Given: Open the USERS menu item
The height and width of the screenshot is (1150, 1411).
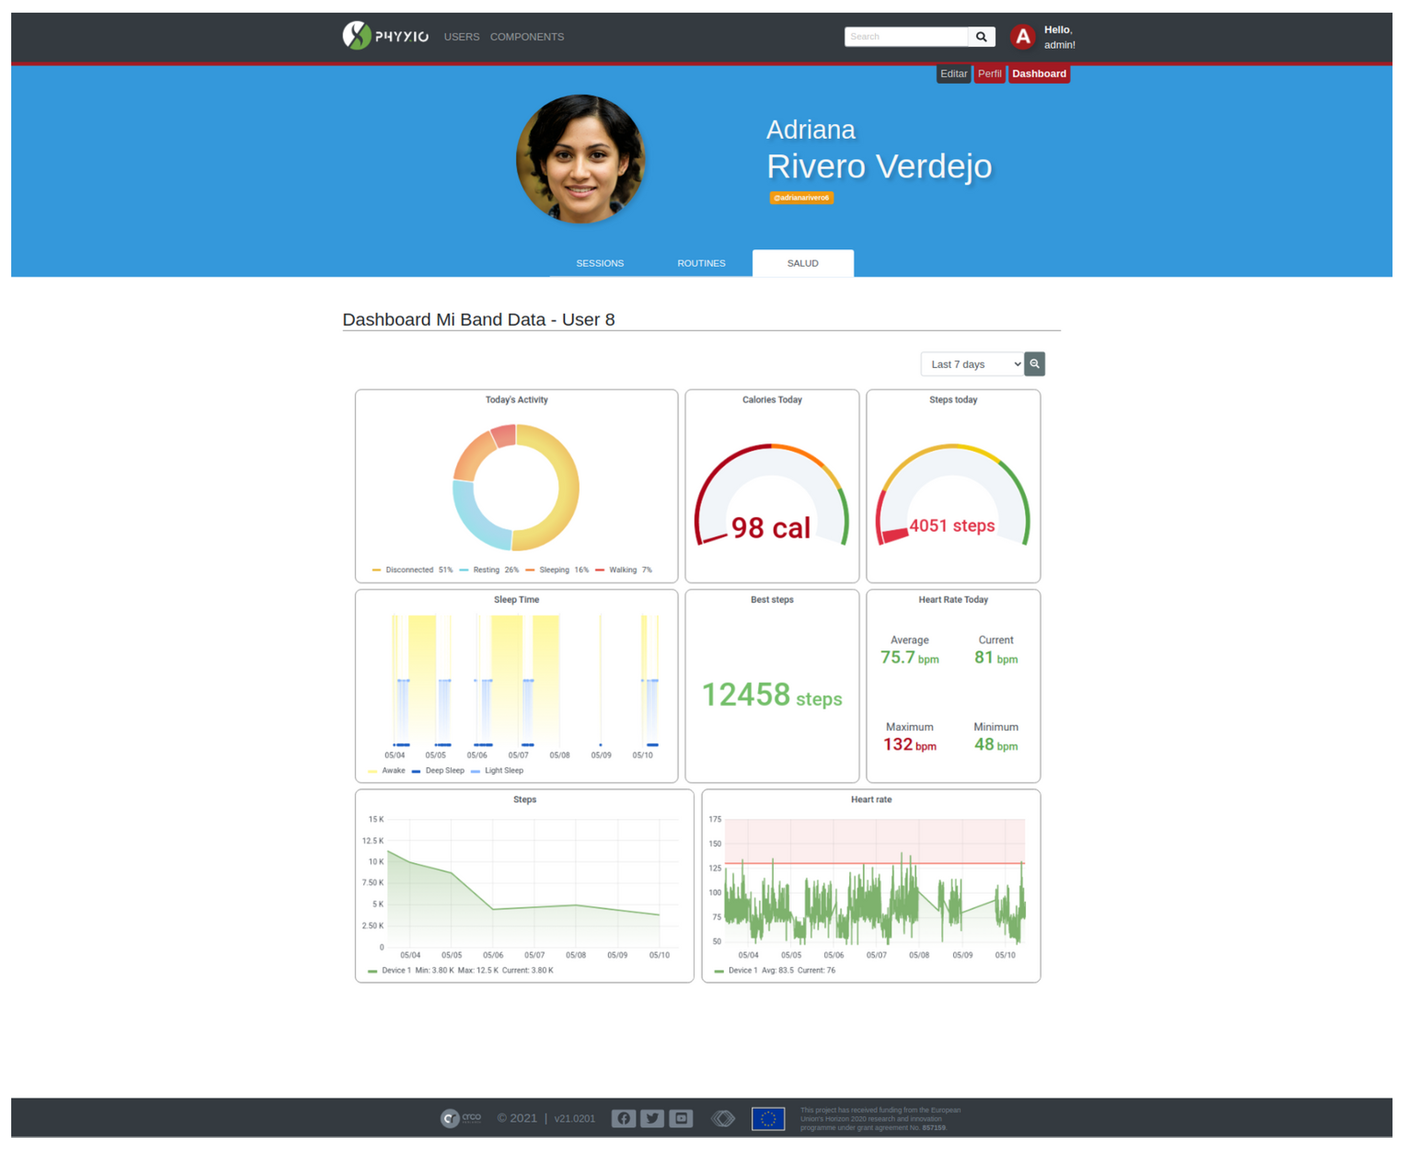Looking at the screenshot, I should tap(461, 37).
